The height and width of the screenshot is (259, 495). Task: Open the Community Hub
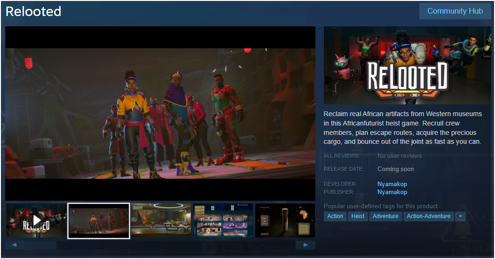pyautogui.click(x=455, y=11)
